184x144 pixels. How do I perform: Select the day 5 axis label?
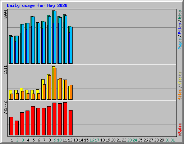(x=33, y=140)
